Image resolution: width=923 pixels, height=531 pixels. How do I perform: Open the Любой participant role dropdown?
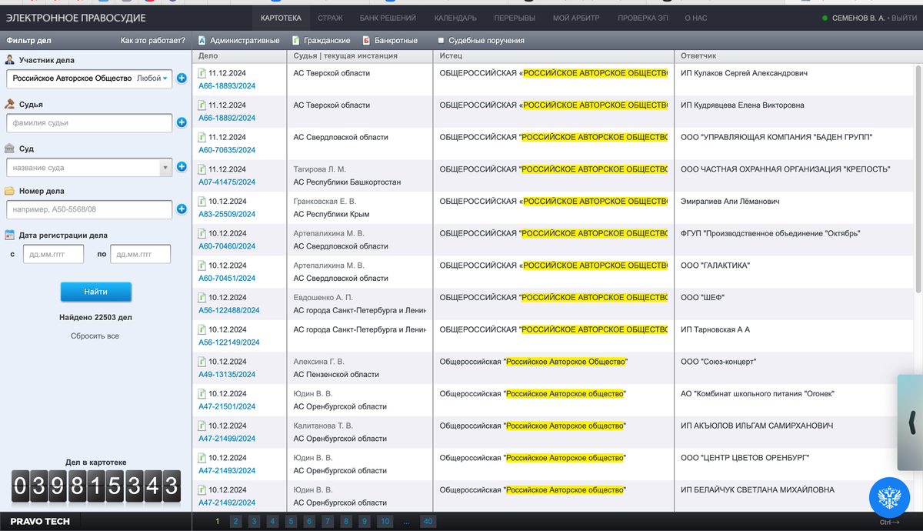coord(152,78)
